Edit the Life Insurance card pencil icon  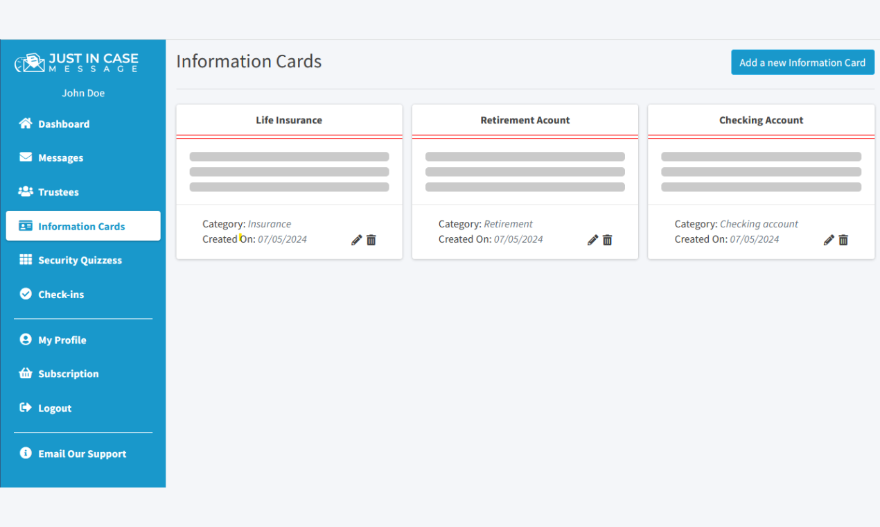pyautogui.click(x=357, y=240)
